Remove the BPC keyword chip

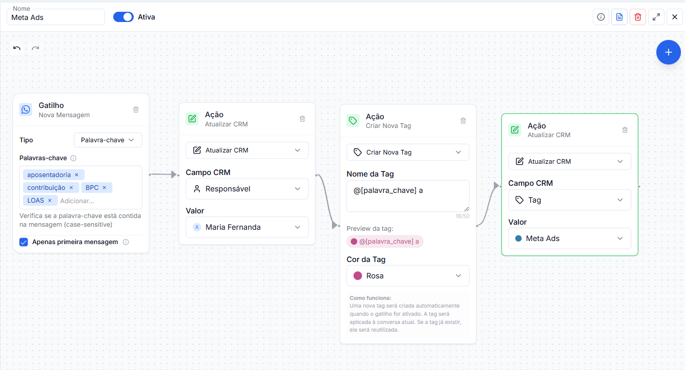[105, 187]
